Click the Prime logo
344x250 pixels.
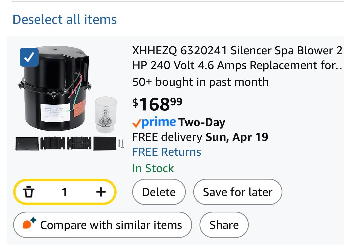pos(154,123)
